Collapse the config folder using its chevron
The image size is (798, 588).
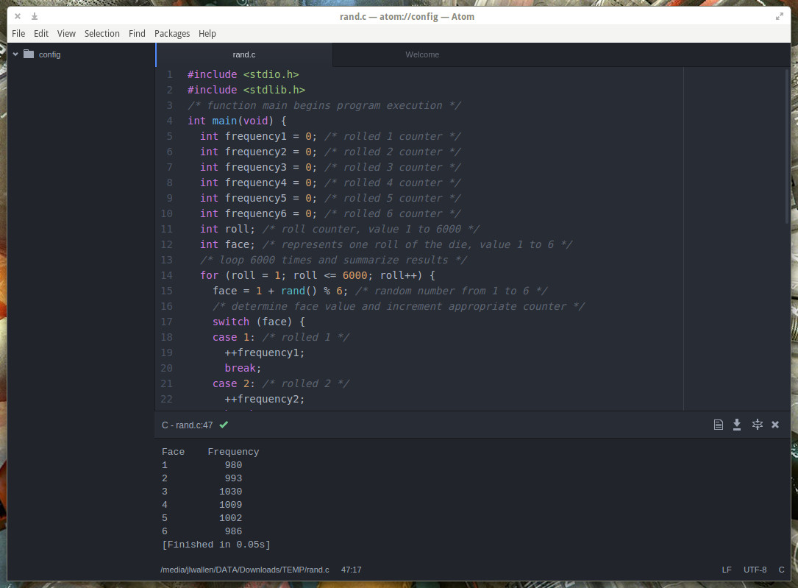click(15, 54)
